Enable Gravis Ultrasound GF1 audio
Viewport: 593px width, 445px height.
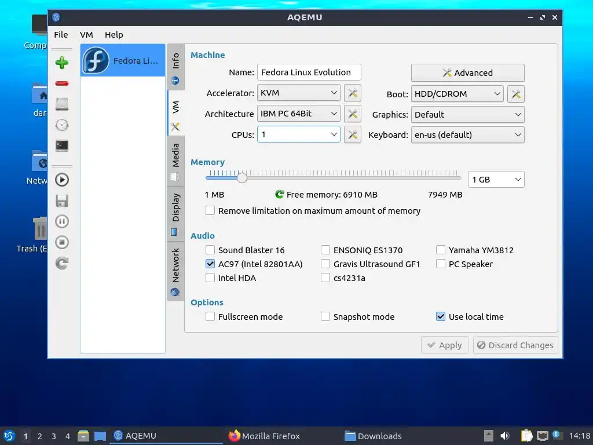[325, 264]
